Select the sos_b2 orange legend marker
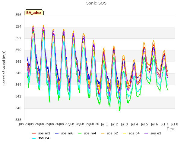 coord(103,134)
